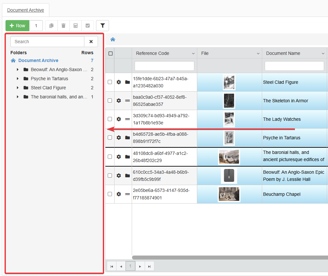
Task: Select The baronial halls folder in tree
Action: [59, 97]
